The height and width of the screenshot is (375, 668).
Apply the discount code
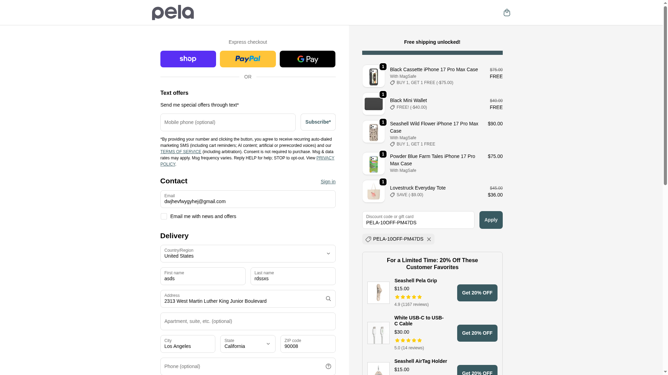pos(491,220)
